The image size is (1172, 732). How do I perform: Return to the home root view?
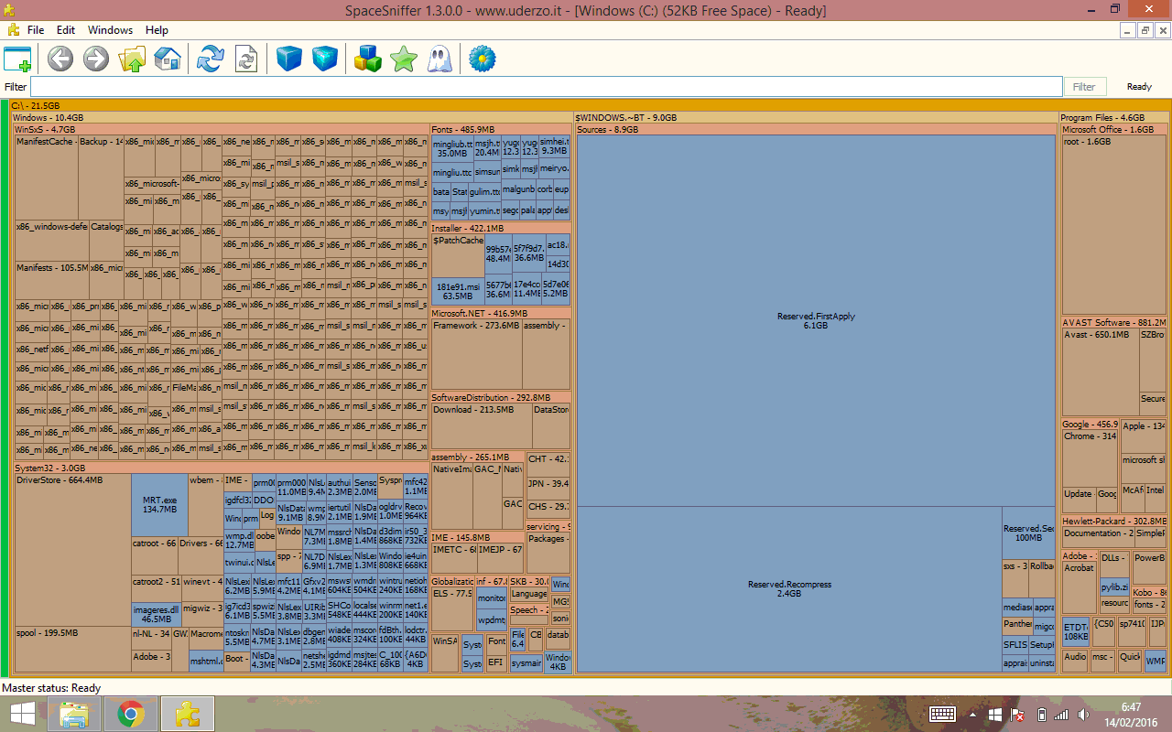[x=168, y=59]
